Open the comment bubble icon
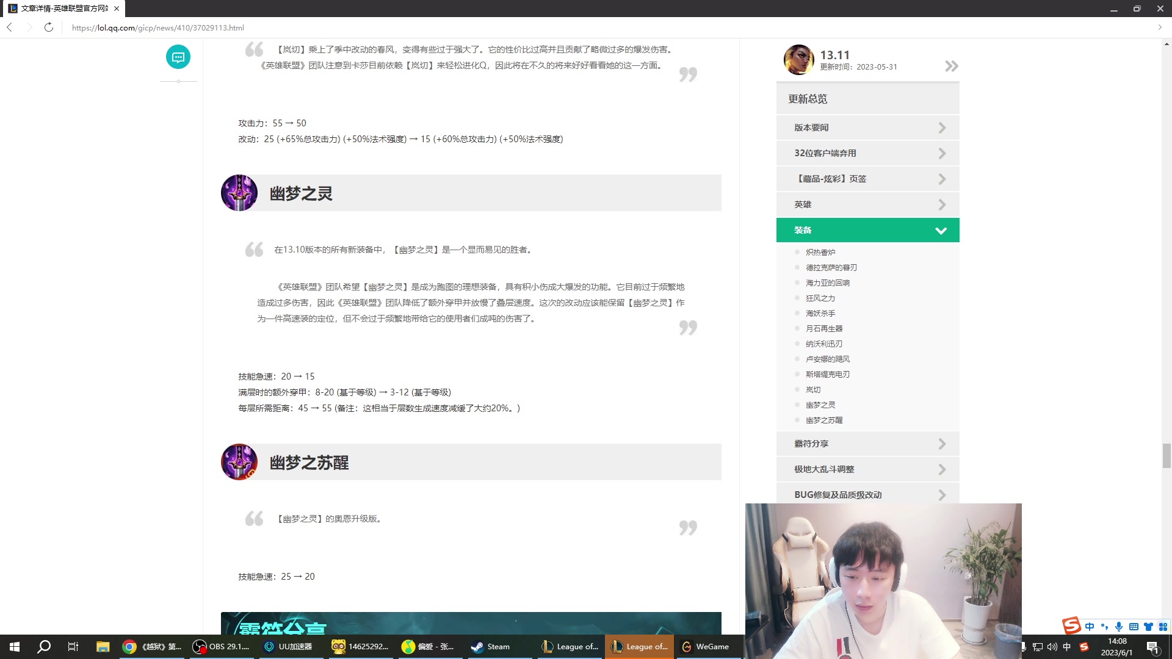The width and height of the screenshot is (1172, 659). tap(178, 57)
